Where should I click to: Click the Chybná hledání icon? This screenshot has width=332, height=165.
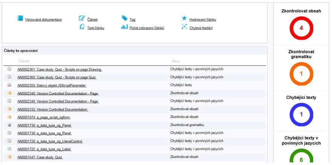[184, 27]
